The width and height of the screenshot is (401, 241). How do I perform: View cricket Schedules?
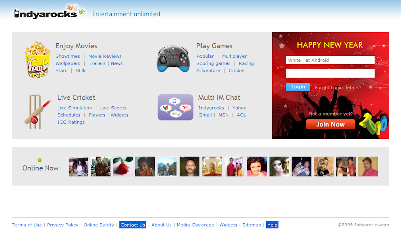pyautogui.click(x=69, y=115)
